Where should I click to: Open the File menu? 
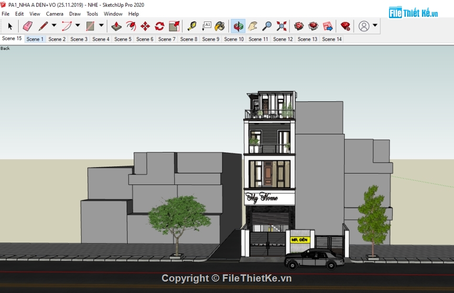(6, 14)
